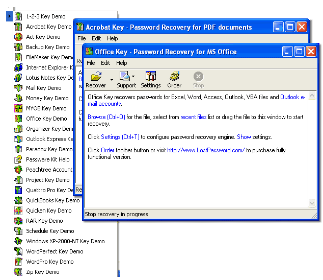Viewport: 323px width, 280px height.
Task: Click the Order toolbar button
Action: (x=174, y=80)
